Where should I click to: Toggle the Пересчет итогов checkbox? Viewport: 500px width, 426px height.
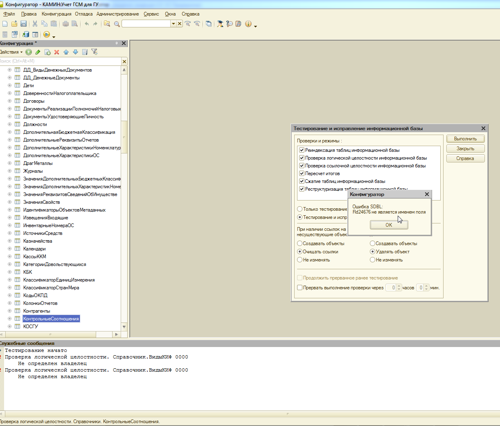point(302,174)
